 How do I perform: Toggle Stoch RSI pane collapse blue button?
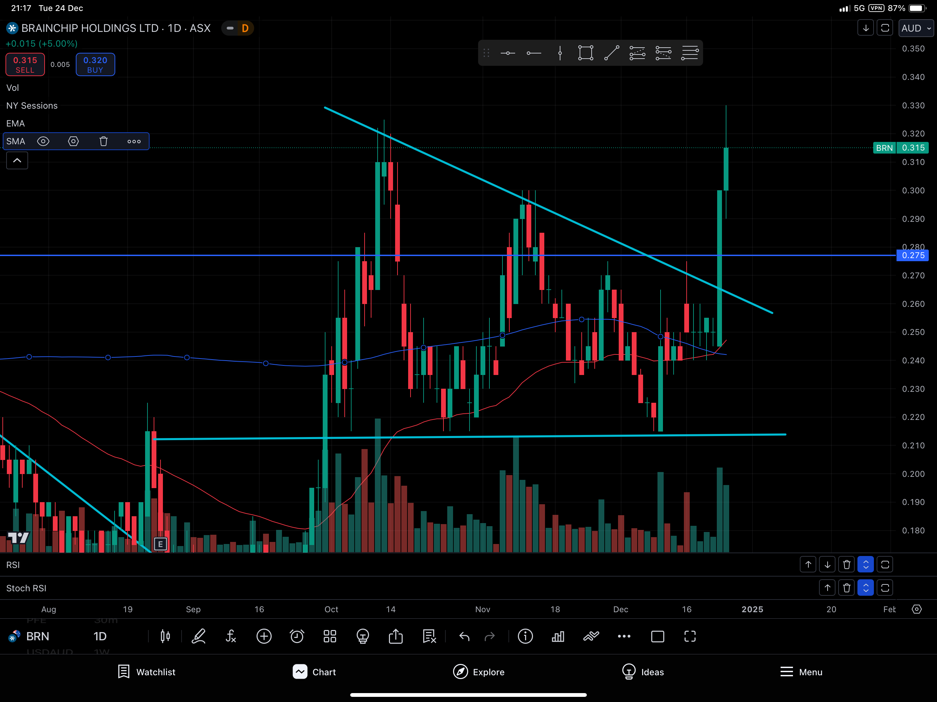866,588
